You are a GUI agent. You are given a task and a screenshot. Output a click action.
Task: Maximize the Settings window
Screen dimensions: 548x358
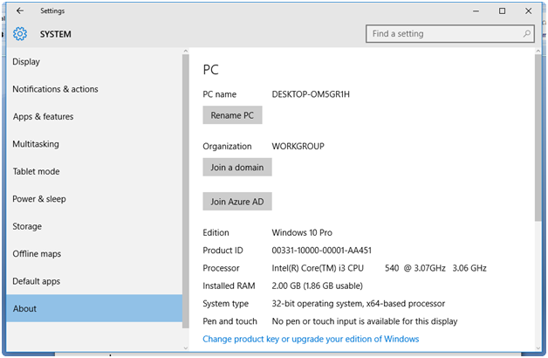coord(502,11)
